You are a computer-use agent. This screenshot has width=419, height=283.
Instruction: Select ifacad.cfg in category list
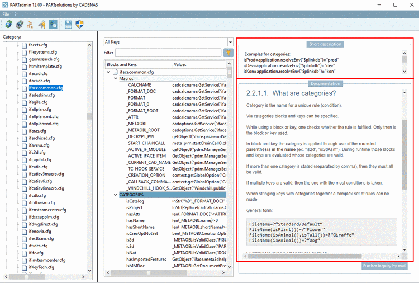[38, 73]
